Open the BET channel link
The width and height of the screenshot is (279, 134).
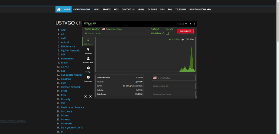[x=63, y=55]
